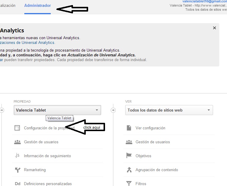Image resolution: width=227 pixels, height=186 pixels.
Task: Click the Configuración de la propiedad layout icon
Action: tap(17, 128)
